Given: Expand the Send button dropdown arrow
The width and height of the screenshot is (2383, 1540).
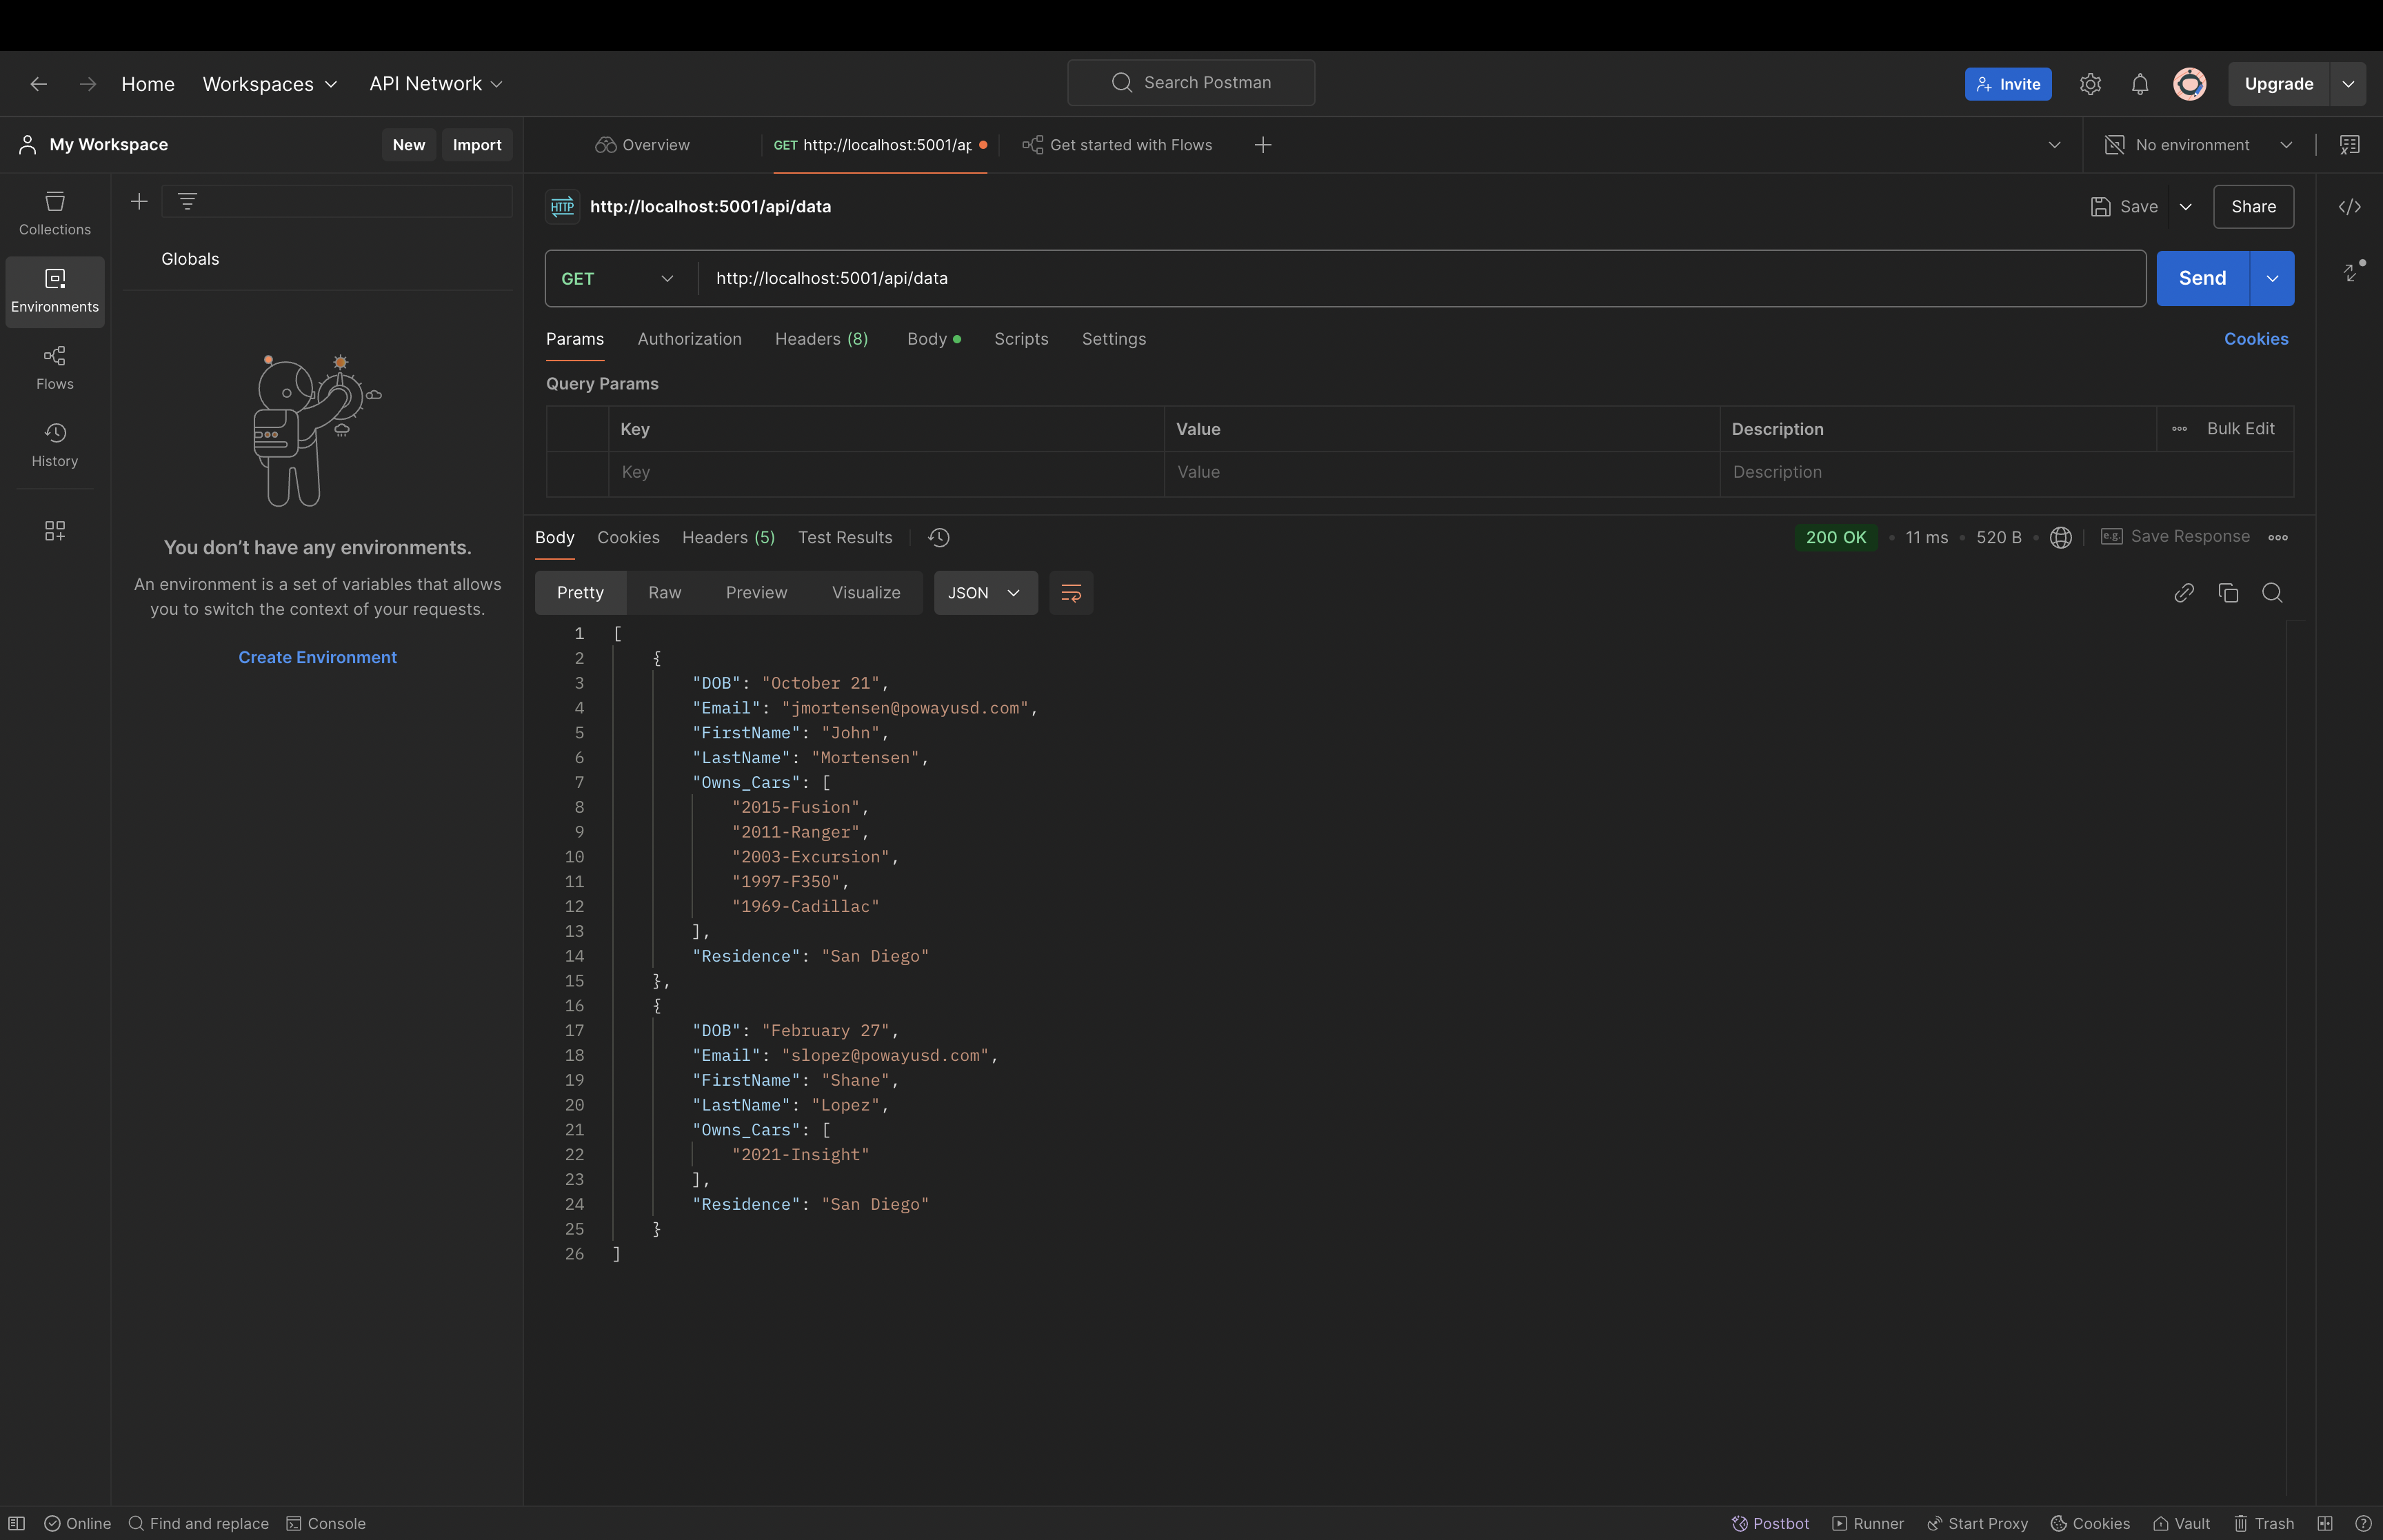Looking at the screenshot, I should (2272, 279).
